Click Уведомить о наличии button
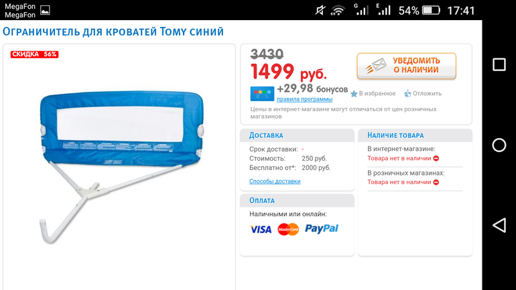Image resolution: width=516 pixels, height=290 pixels. pos(406,66)
